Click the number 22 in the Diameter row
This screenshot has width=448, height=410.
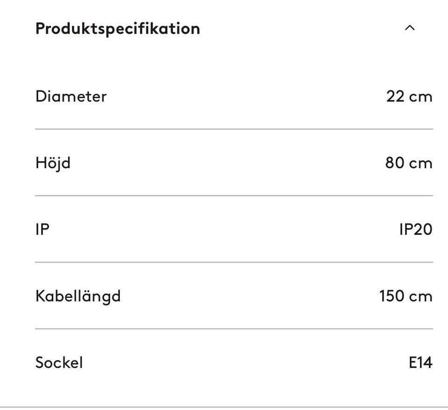pos(395,97)
